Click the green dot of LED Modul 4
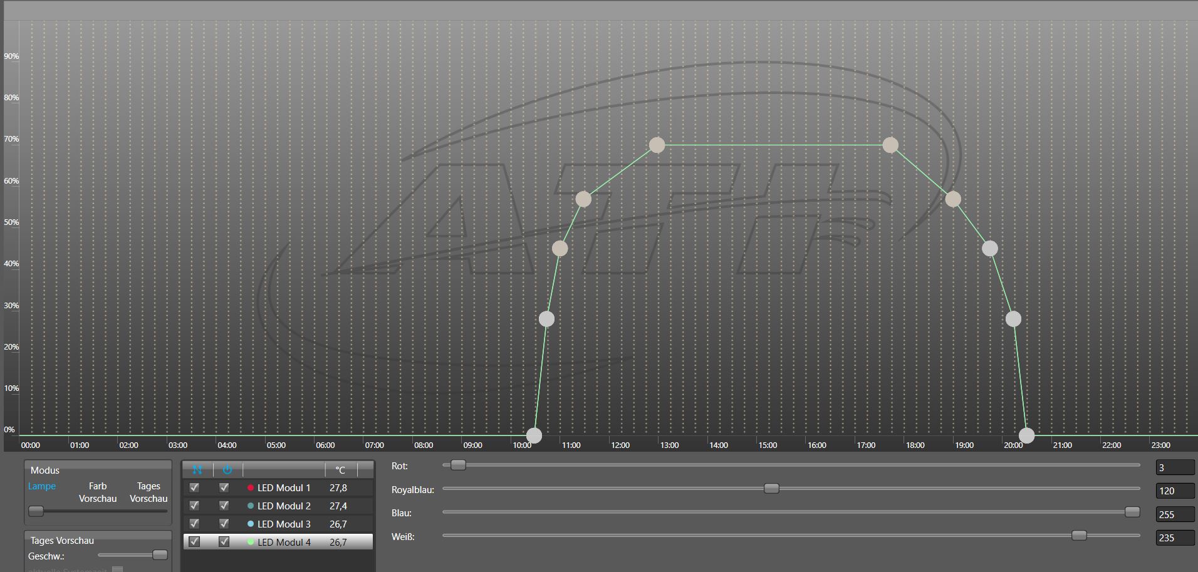 tap(251, 542)
